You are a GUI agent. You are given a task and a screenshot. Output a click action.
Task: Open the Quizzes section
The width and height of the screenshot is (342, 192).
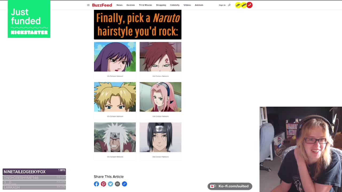tap(131, 5)
